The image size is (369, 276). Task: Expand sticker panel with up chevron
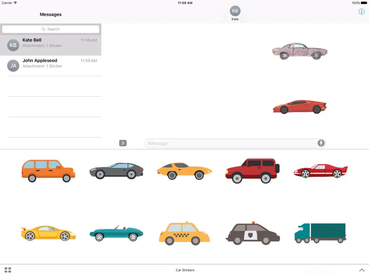click(362, 270)
